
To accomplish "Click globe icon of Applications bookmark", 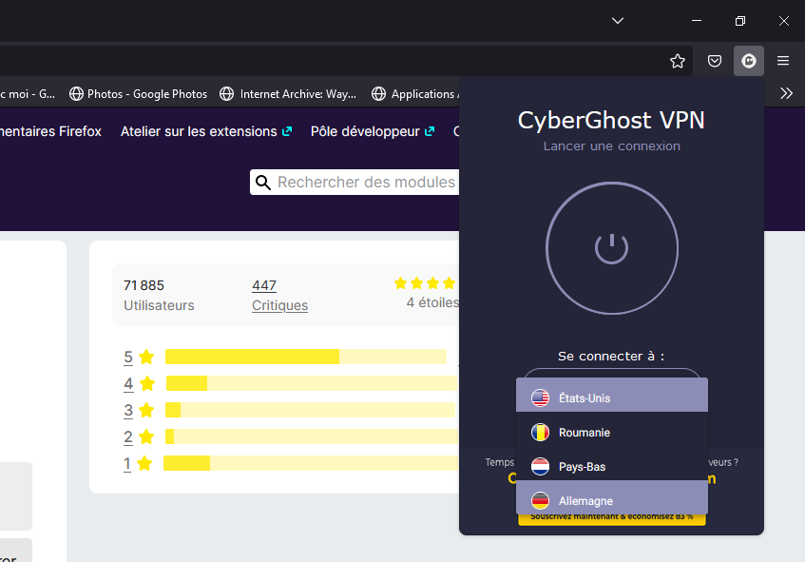I will [378, 94].
